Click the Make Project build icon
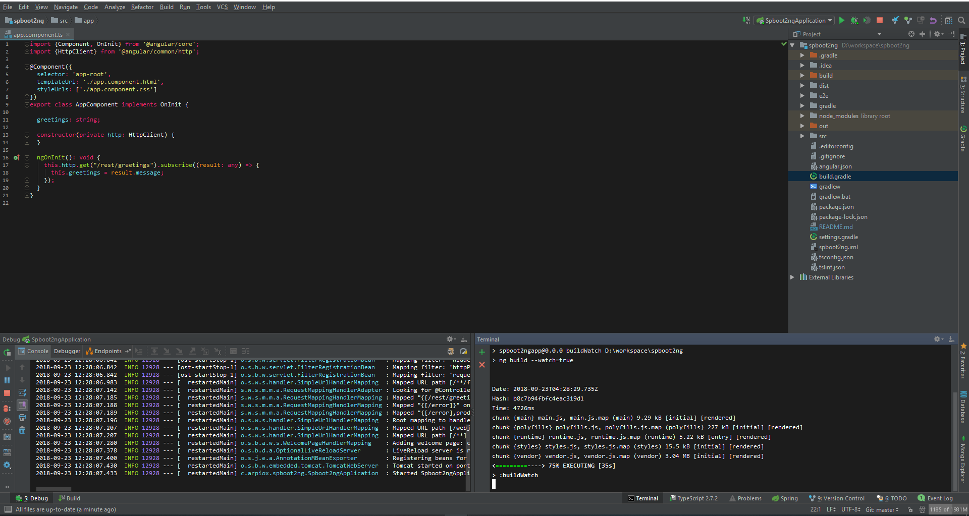This screenshot has width=969, height=516. click(x=746, y=21)
